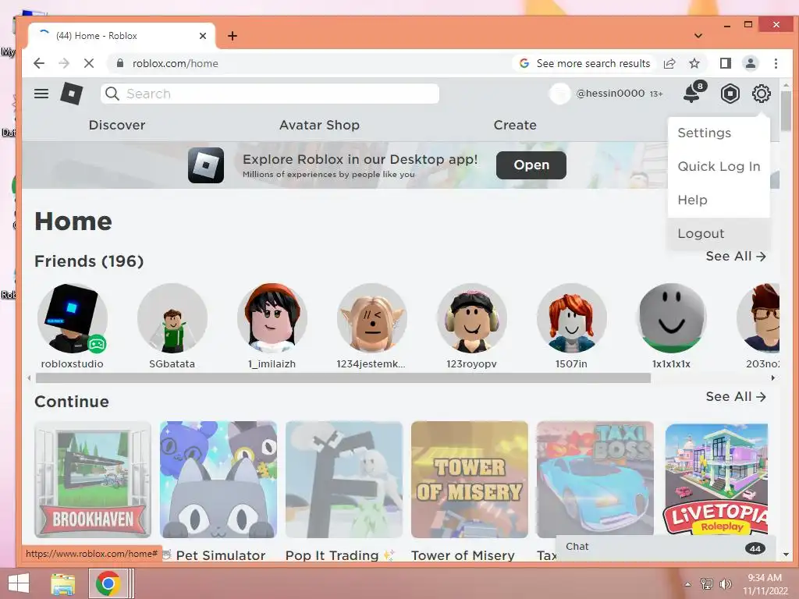Open 1507in friend avatar

[572, 318]
